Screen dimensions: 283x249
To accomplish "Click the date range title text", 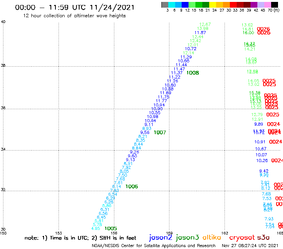I will (75, 7).
